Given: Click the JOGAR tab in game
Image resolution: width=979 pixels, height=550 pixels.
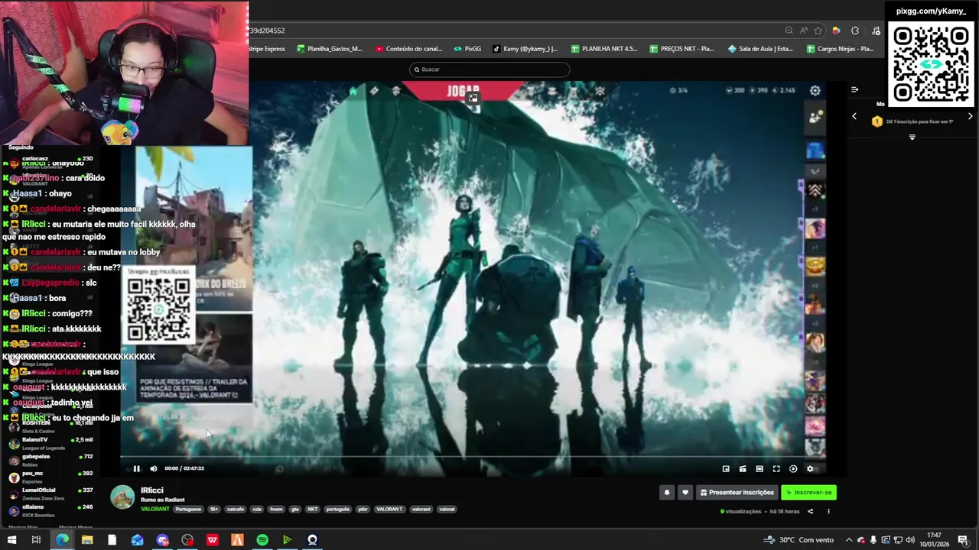Looking at the screenshot, I should [x=463, y=91].
